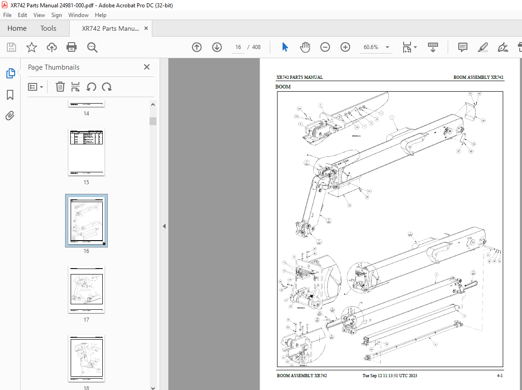Collapse the left navigation pane
The width and height of the screenshot is (522, 390).
tap(164, 226)
